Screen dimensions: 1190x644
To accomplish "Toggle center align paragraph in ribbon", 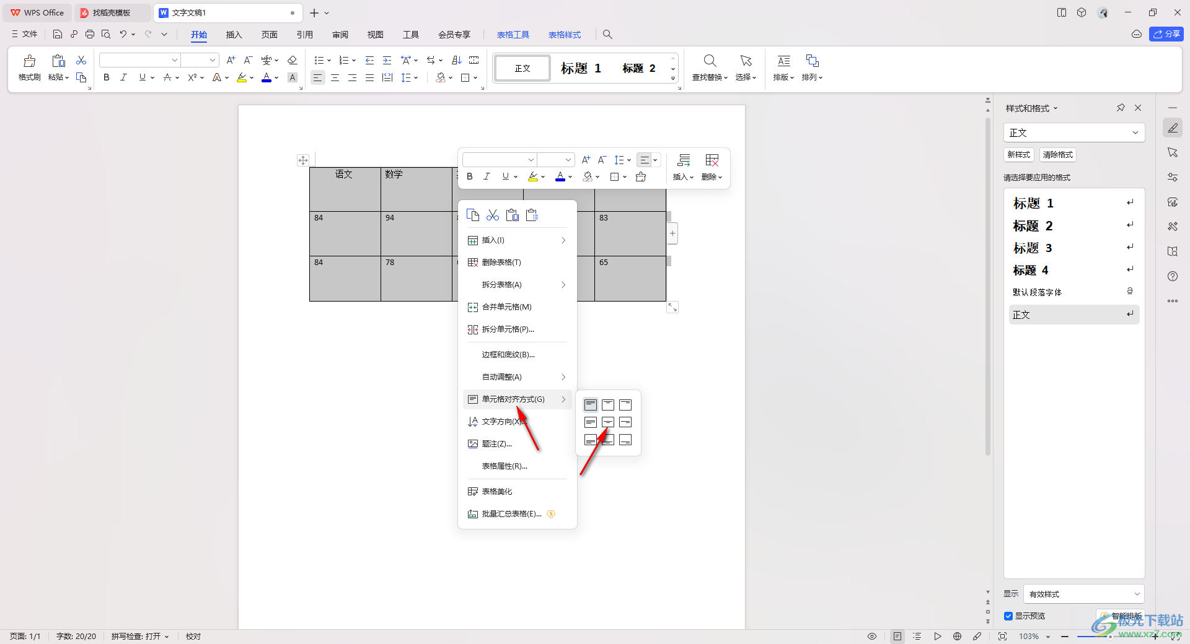I will click(x=335, y=77).
